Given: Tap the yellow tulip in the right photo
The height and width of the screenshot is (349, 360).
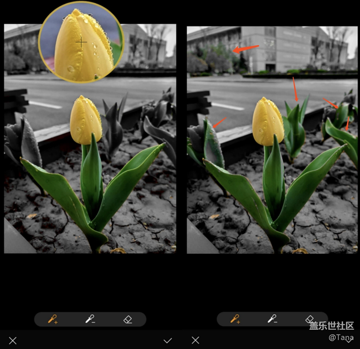Looking at the screenshot, I should pos(268,121).
